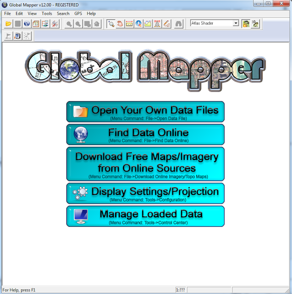The width and height of the screenshot is (292, 294).
Task: Click Download Free Maps/Imagery from Online Sources
Action: click(x=145, y=164)
